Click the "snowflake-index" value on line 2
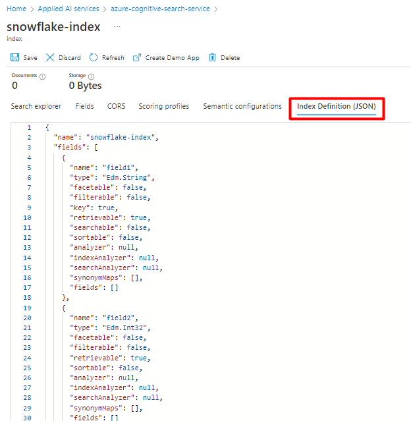 (x=121, y=137)
